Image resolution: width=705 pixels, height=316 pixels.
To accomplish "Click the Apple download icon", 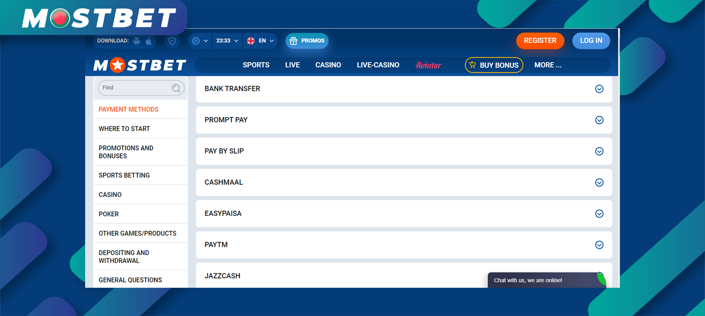I will 148,41.
